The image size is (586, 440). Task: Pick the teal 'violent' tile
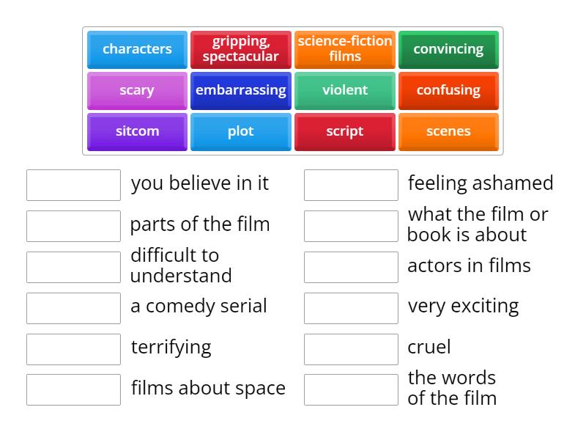pos(345,90)
